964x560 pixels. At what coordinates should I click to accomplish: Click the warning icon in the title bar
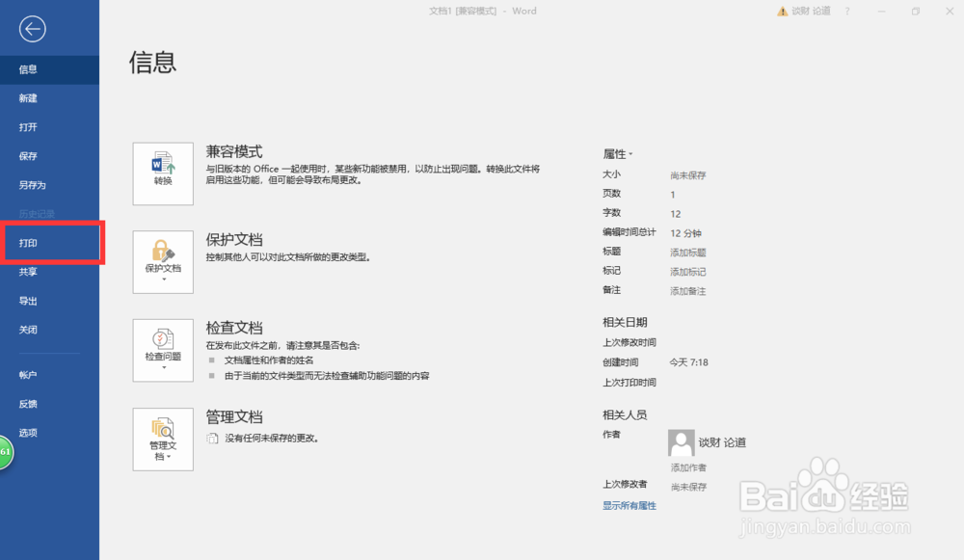point(783,11)
